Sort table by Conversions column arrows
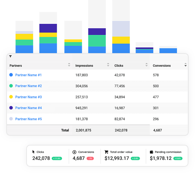 click(186, 65)
